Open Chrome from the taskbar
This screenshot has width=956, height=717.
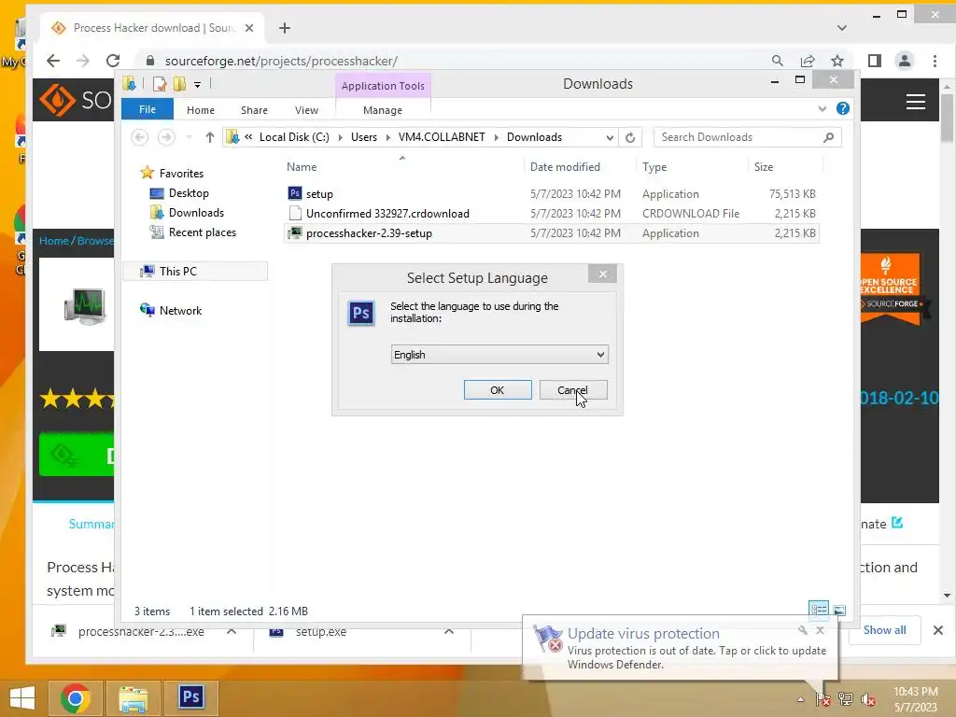point(76,698)
